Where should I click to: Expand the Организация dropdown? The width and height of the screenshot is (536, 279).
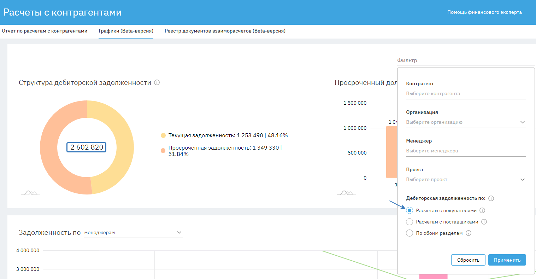point(466,122)
